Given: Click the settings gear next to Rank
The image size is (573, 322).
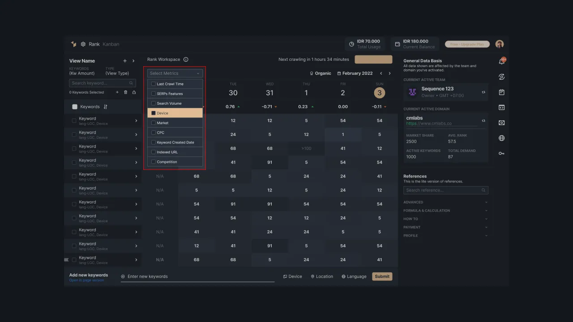Looking at the screenshot, I should [83, 44].
